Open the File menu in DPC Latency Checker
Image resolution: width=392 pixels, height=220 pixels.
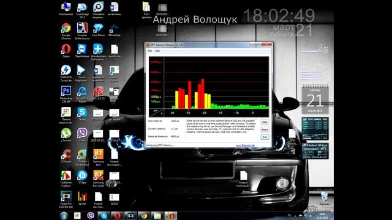(x=149, y=51)
